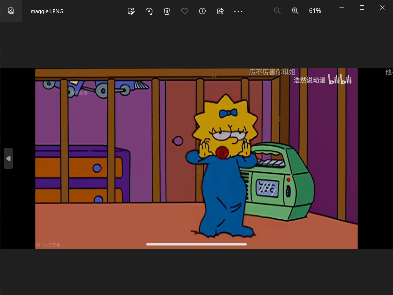
Task: Close the Photos window
Action: tap(382, 7)
